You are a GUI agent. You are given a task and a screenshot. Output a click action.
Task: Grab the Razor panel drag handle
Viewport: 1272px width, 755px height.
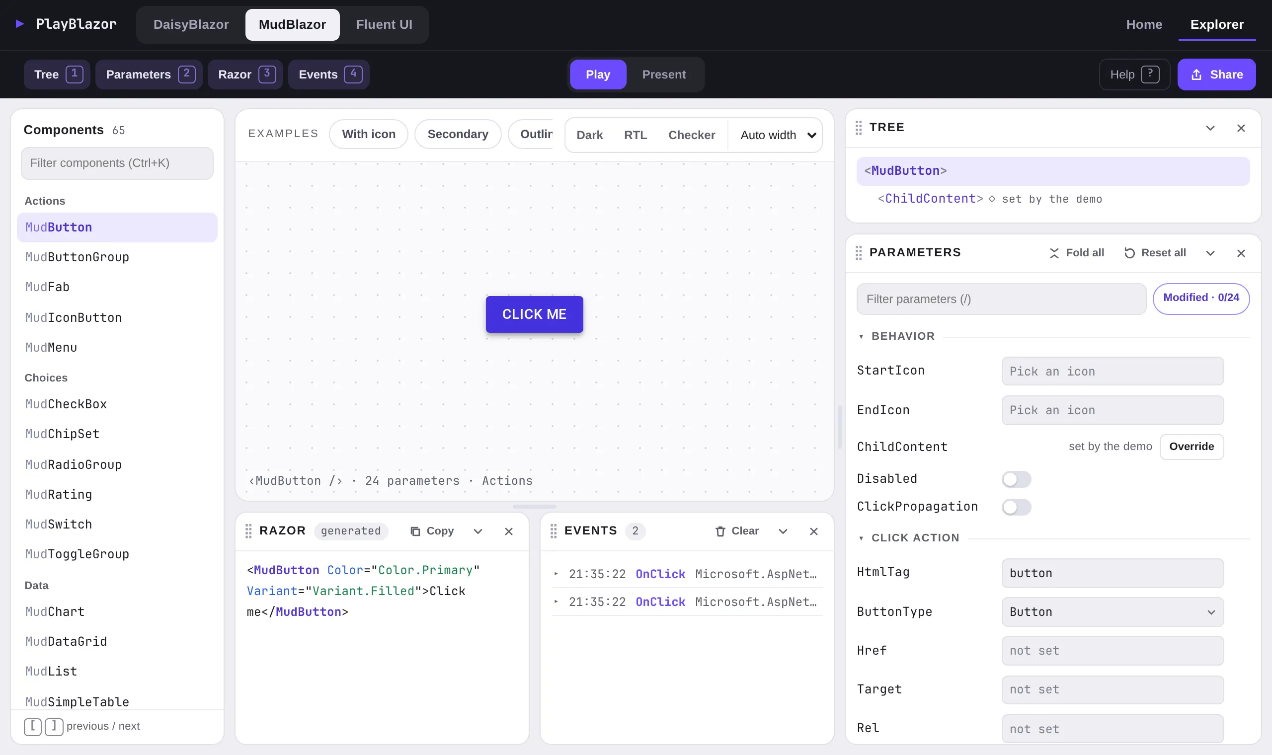(x=248, y=531)
